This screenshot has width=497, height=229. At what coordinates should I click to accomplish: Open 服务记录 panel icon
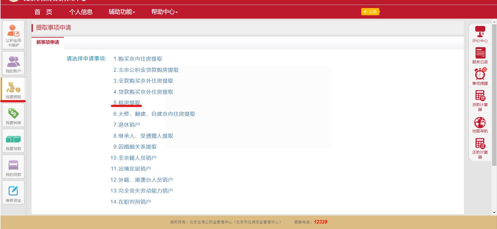480,56
